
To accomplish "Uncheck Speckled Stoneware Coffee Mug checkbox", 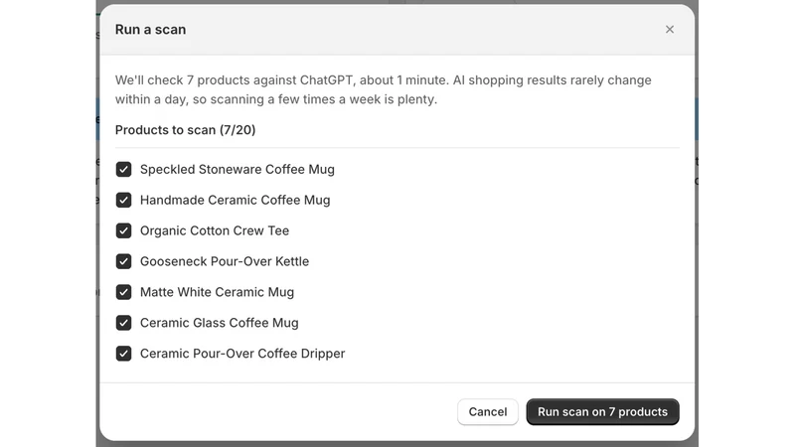I will click(x=123, y=169).
